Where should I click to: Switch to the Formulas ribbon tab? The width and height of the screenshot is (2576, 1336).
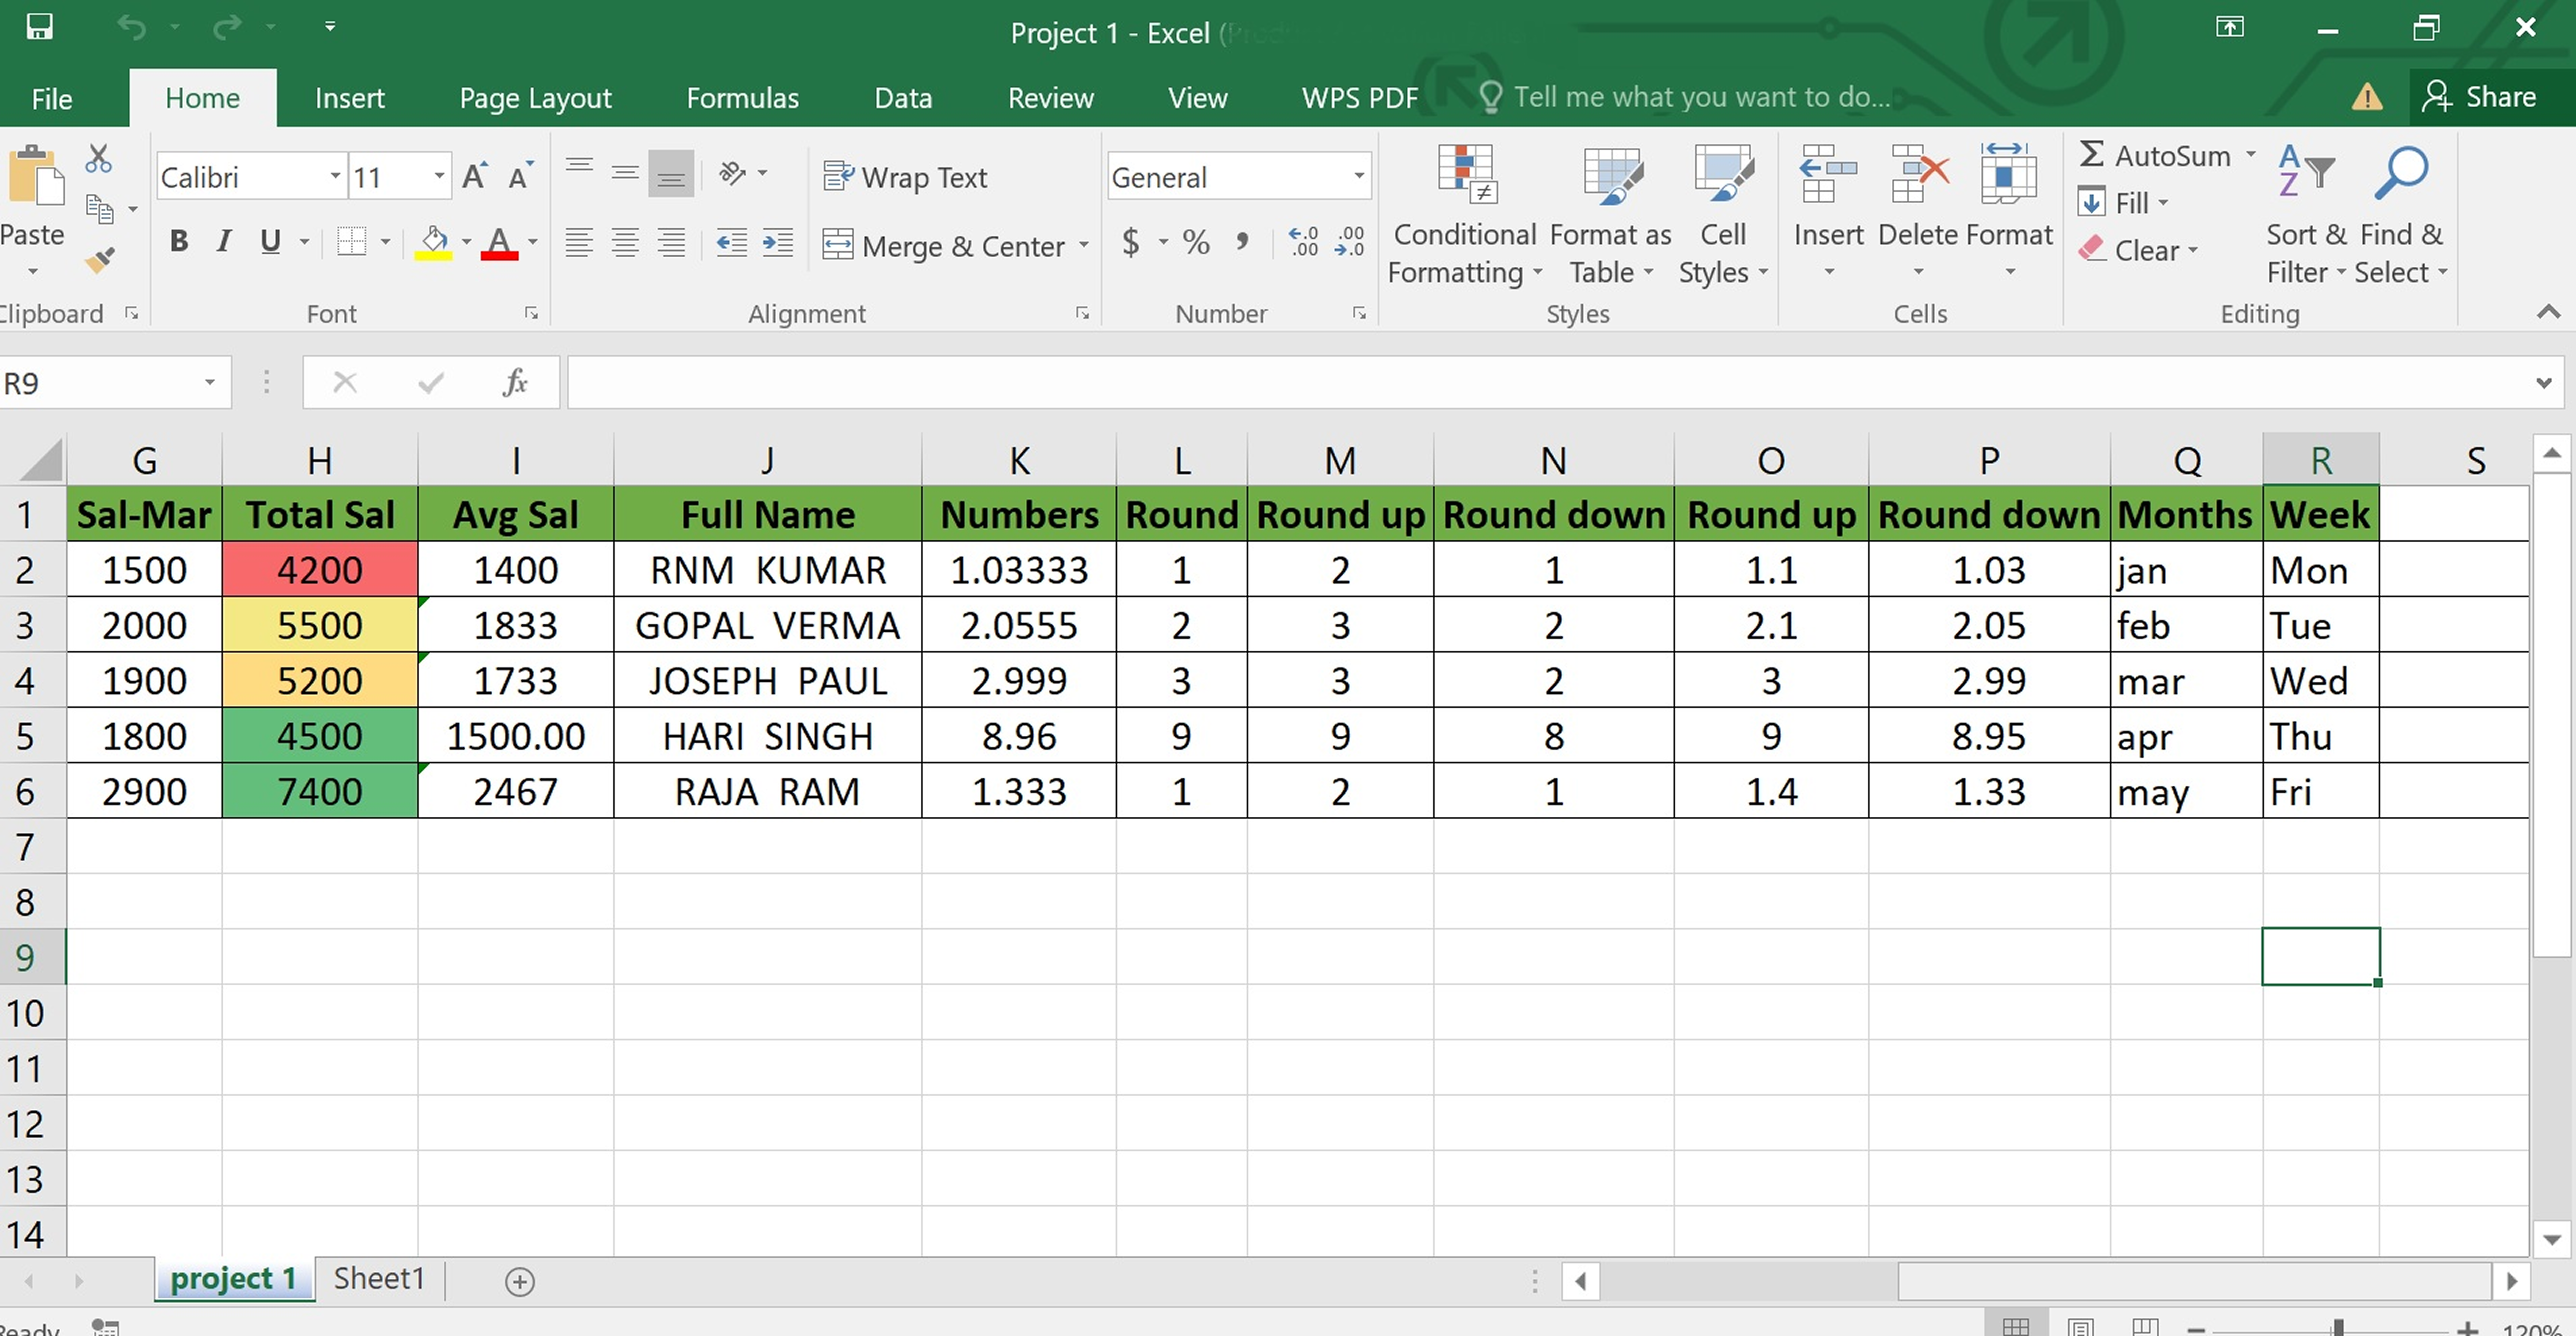742,97
